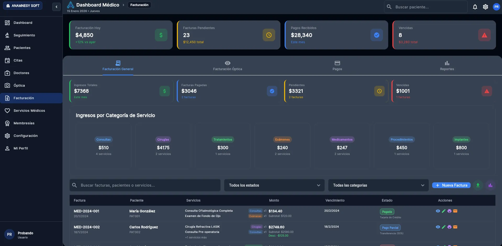View invoice MED-2024-002 with eye icon
The height and width of the screenshot is (246, 502).
point(438,227)
